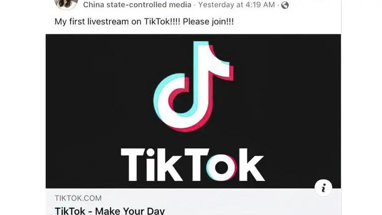Click "4:19 AM" in the post time

[x=260, y=4]
